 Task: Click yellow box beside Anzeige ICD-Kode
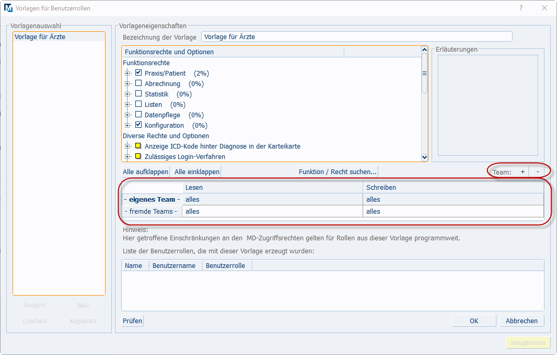tap(138, 146)
